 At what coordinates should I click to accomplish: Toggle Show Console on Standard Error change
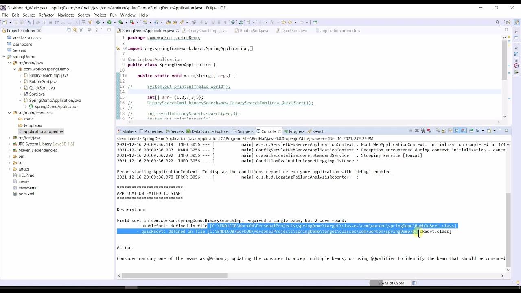(x=463, y=131)
